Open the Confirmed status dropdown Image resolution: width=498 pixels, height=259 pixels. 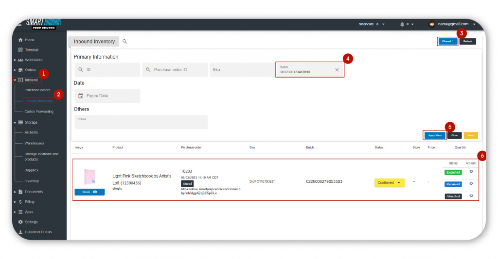click(x=389, y=183)
